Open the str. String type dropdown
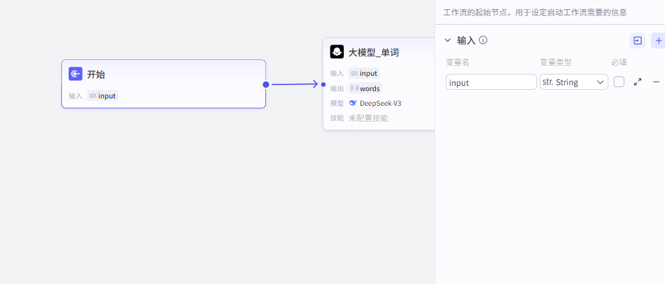 click(x=574, y=82)
